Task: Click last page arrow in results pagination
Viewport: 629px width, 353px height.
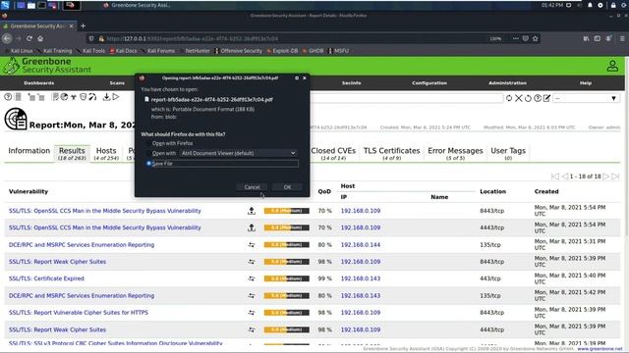Action: [x=615, y=176]
